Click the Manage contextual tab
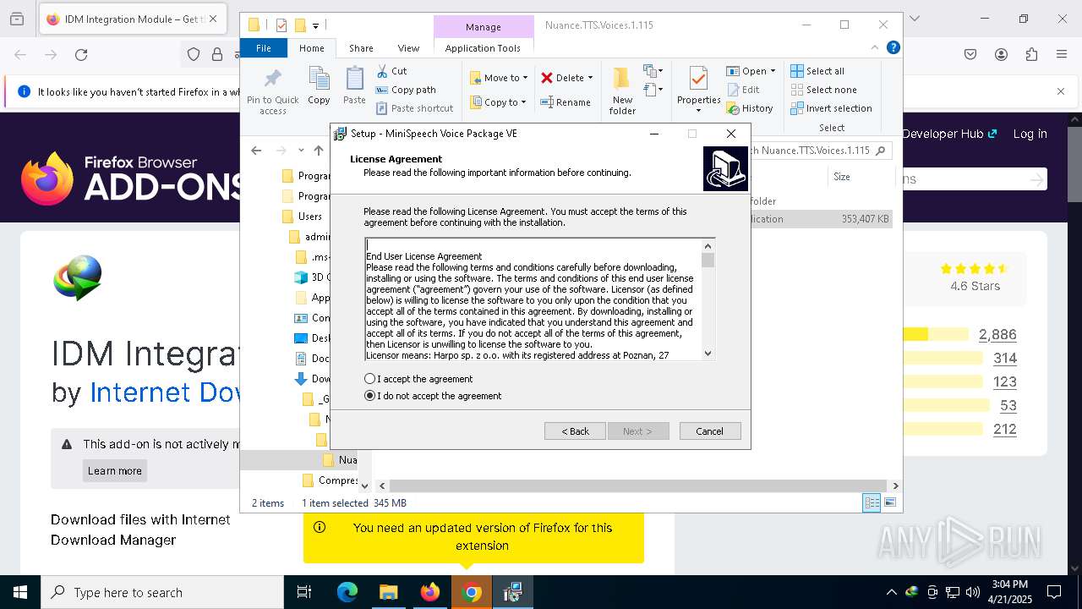The height and width of the screenshot is (609, 1082). (x=483, y=27)
